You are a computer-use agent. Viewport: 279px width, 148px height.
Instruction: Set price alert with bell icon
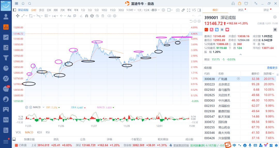tap(275, 29)
